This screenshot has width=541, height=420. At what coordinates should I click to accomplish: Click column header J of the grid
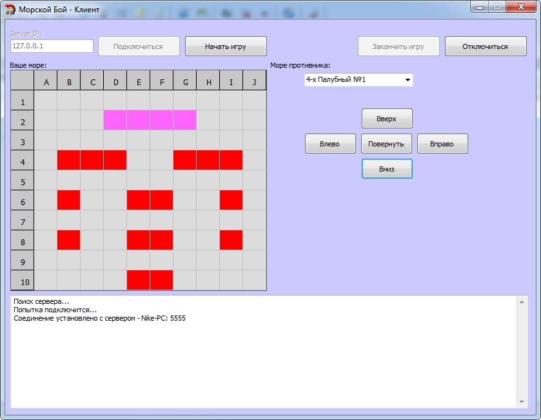255,81
